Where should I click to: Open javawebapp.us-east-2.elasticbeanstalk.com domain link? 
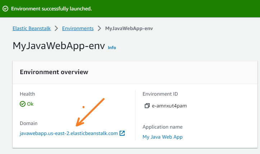[69, 133]
